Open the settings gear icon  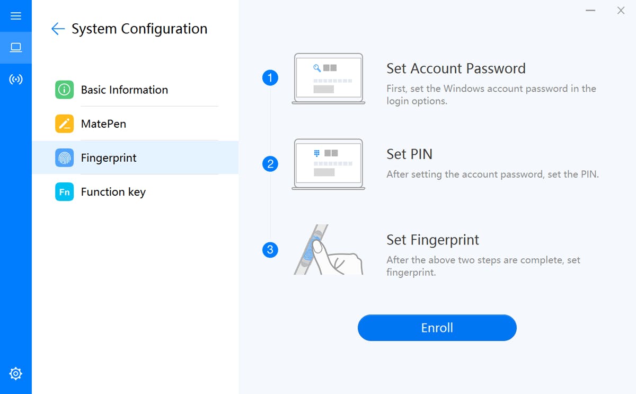coord(16,373)
